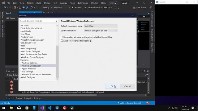Click the feedback icon beside Live Share
Screen dimensions: 198x111
(x=151, y=7)
